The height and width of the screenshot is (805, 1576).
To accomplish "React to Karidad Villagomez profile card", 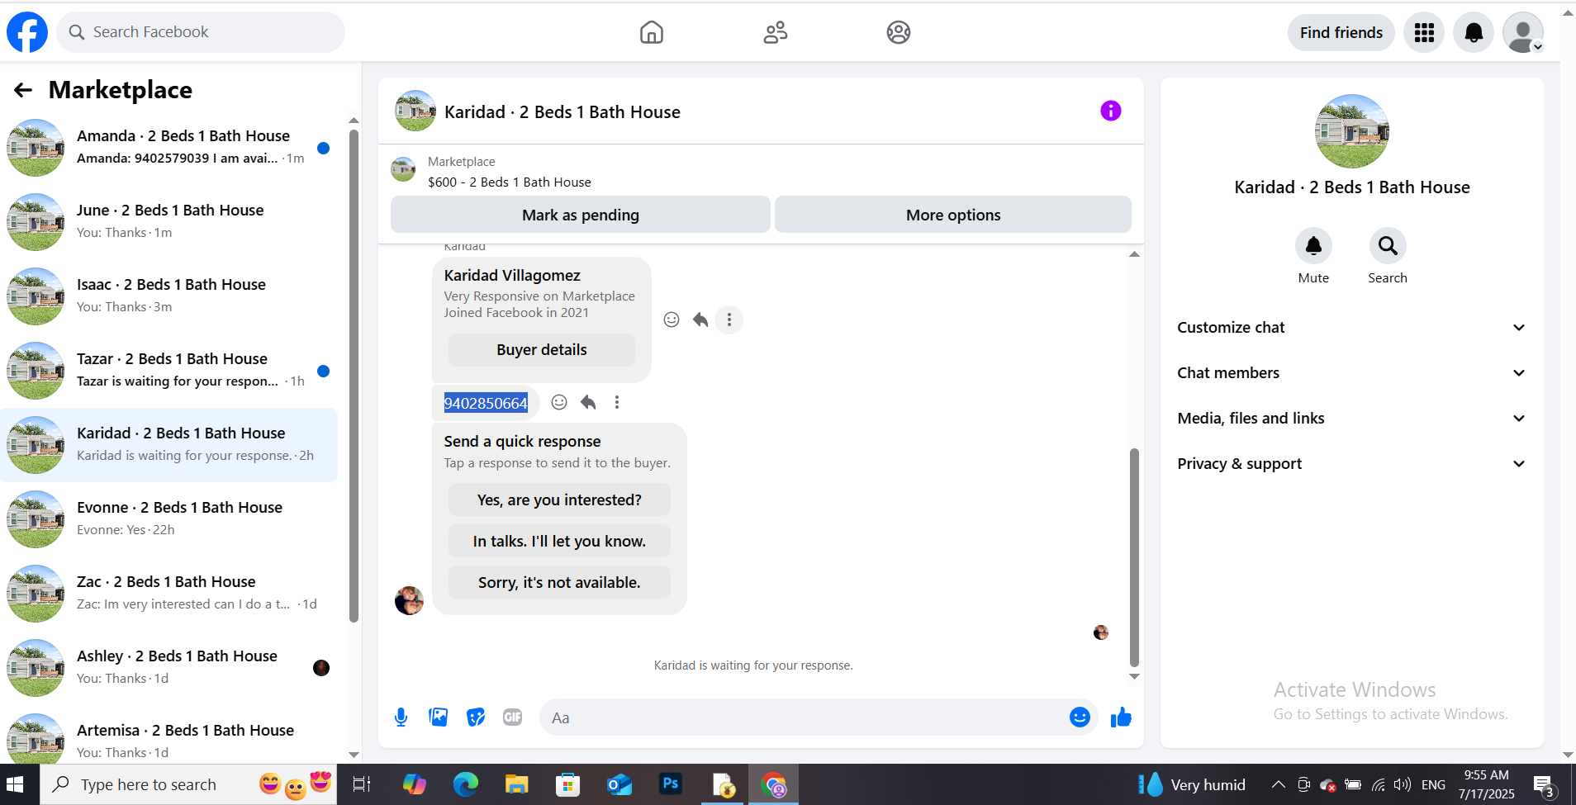I will 672,320.
